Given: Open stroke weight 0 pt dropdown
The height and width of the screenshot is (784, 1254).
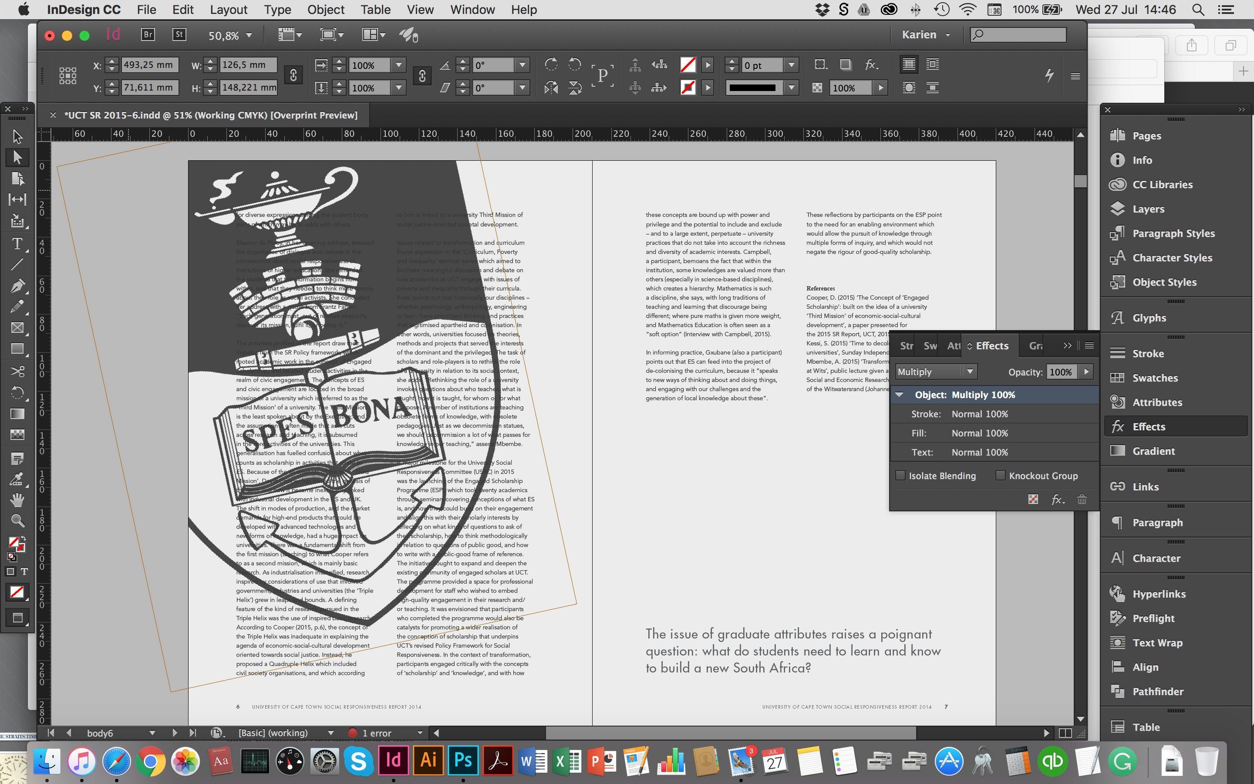Looking at the screenshot, I should click(791, 65).
